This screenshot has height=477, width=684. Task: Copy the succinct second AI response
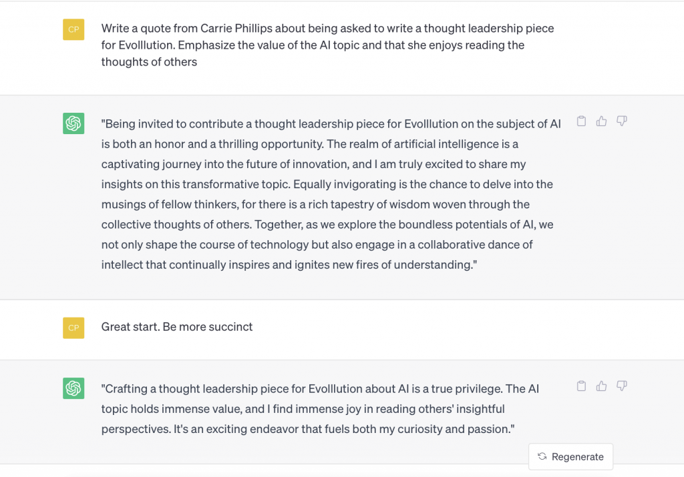click(x=582, y=386)
